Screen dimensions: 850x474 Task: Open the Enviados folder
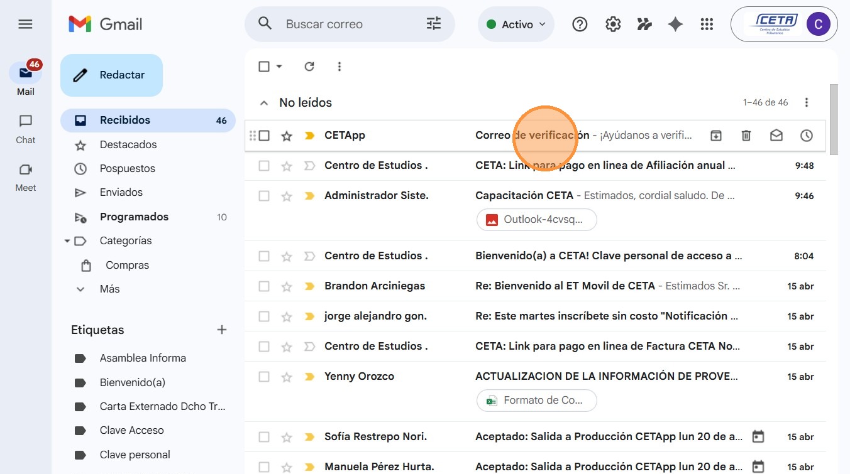[x=148, y=193]
